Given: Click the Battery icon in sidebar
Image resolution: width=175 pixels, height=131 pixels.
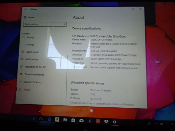Looking at the screenshot, I should 24,37.
